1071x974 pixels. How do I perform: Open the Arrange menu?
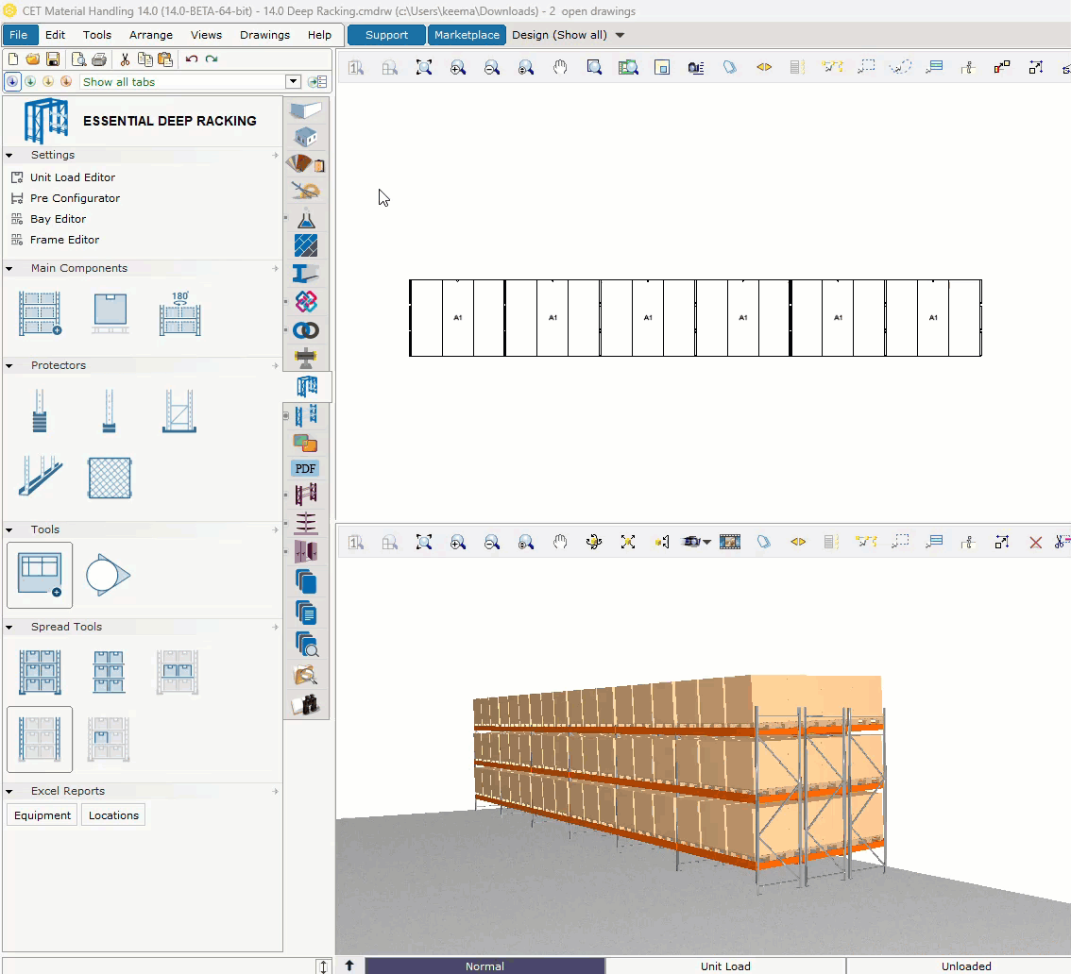tap(151, 35)
